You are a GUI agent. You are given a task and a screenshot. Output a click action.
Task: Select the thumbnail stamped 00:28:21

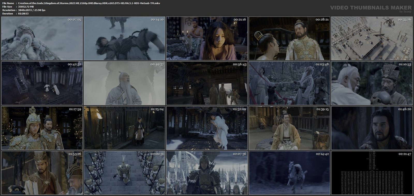[290, 39]
